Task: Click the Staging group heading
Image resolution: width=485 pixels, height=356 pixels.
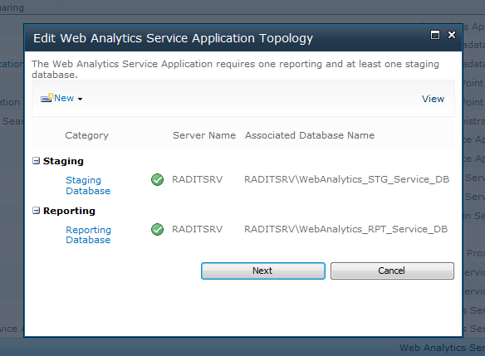Action: click(63, 161)
